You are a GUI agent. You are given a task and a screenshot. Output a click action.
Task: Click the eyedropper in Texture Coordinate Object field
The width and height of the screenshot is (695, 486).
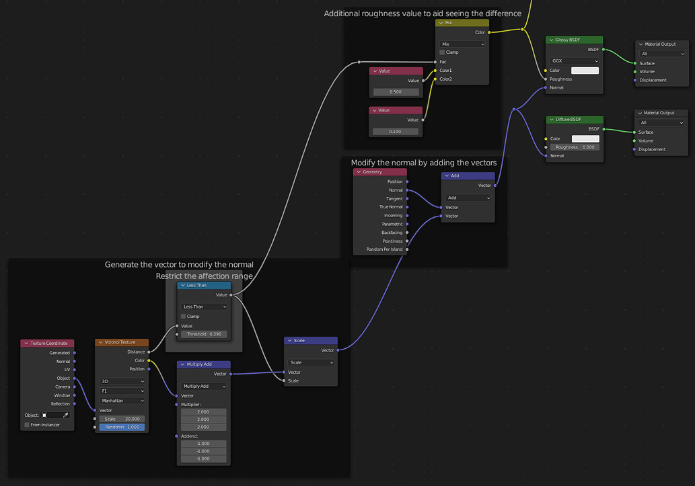(66, 415)
